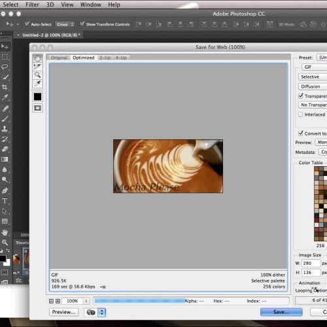Toggle the Auto-Select checkbox
This screenshot has height=327, width=327.
27,24
